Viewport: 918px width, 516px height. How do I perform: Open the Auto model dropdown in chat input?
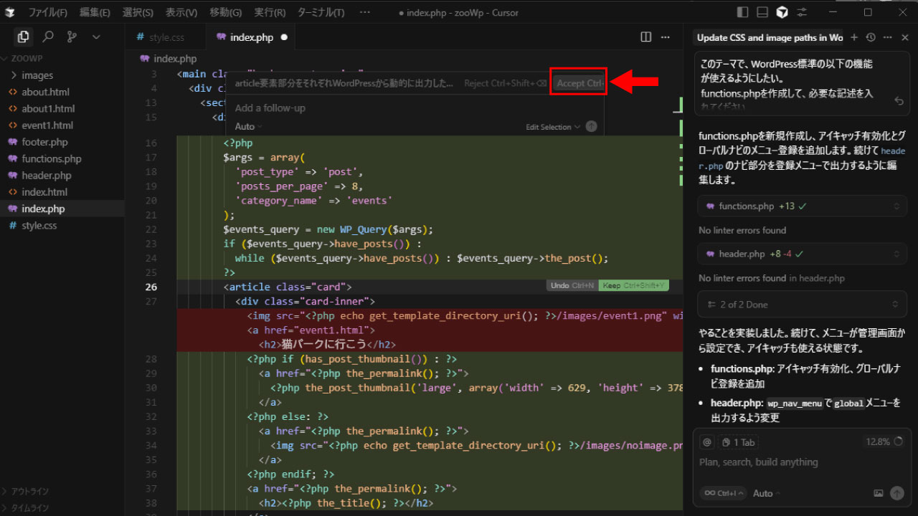click(x=767, y=493)
